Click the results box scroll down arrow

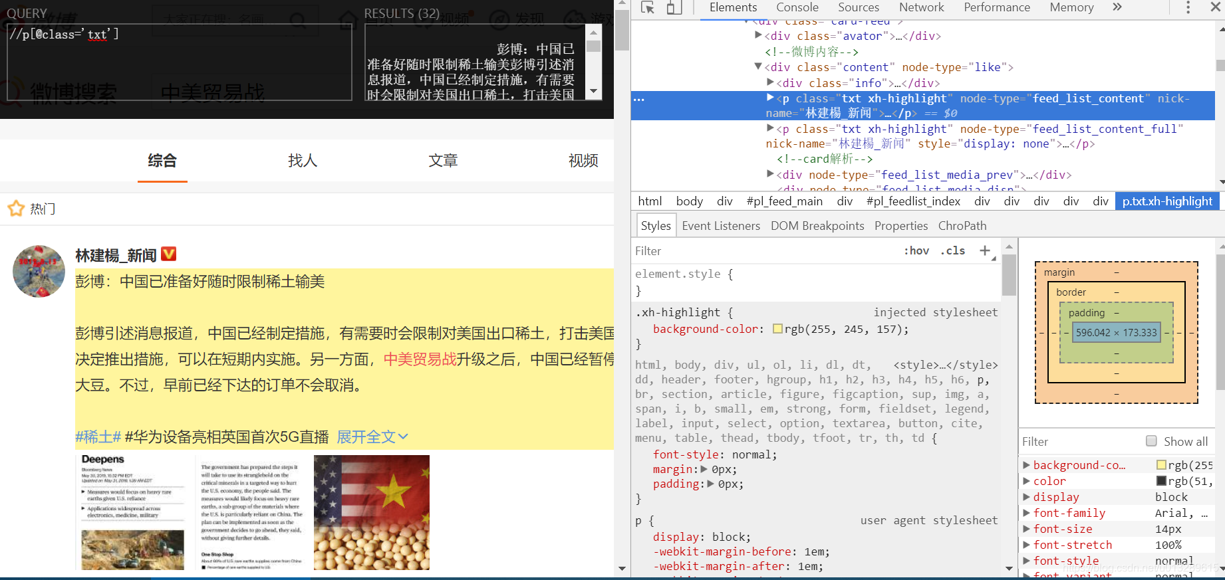point(594,92)
